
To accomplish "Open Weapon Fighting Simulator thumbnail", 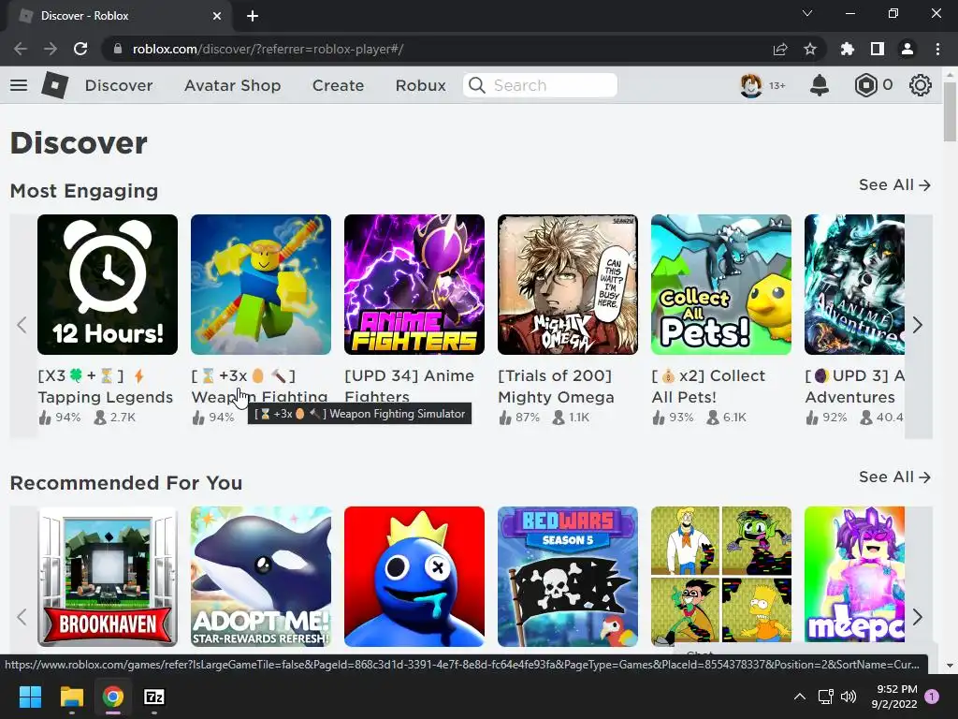I will (x=261, y=285).
